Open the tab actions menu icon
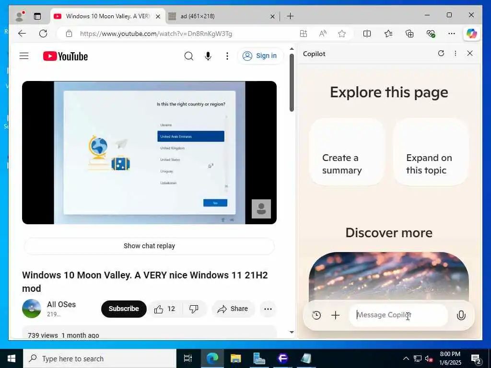This screenshot has width=491, height=368. [37, 16]
